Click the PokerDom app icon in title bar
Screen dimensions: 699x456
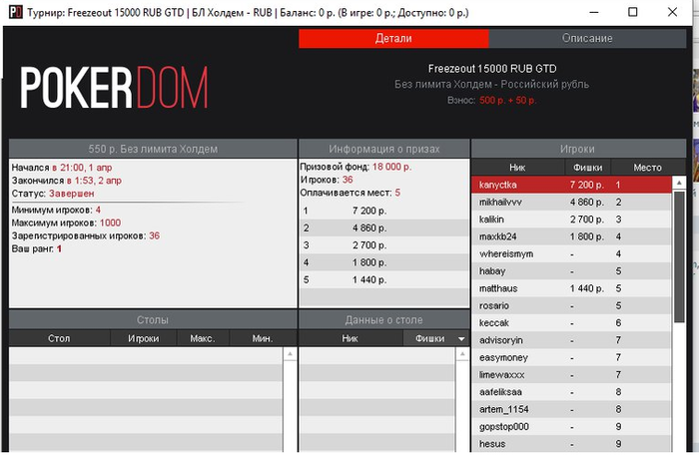point(16,12)
